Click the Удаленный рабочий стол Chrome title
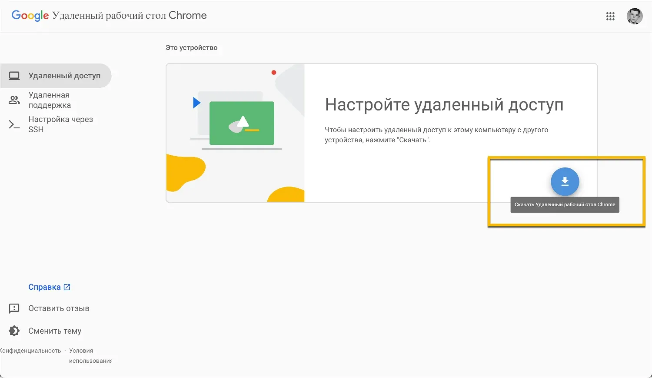Image resolution: width=652 pixels, height=378 pixels. coord(130,16)
